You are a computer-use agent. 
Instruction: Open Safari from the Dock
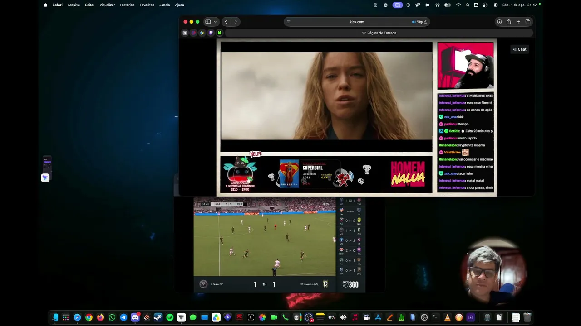77,317
